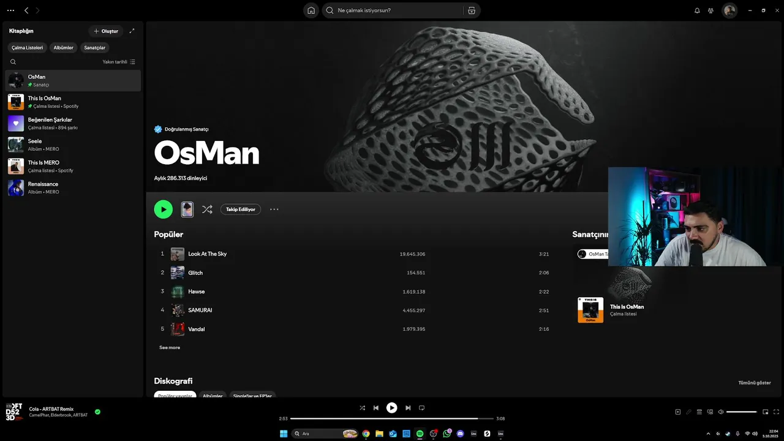This screenshot has width=784, height=441.
Task: Open the Browse icon in search bar
Action: coord(471,10)
